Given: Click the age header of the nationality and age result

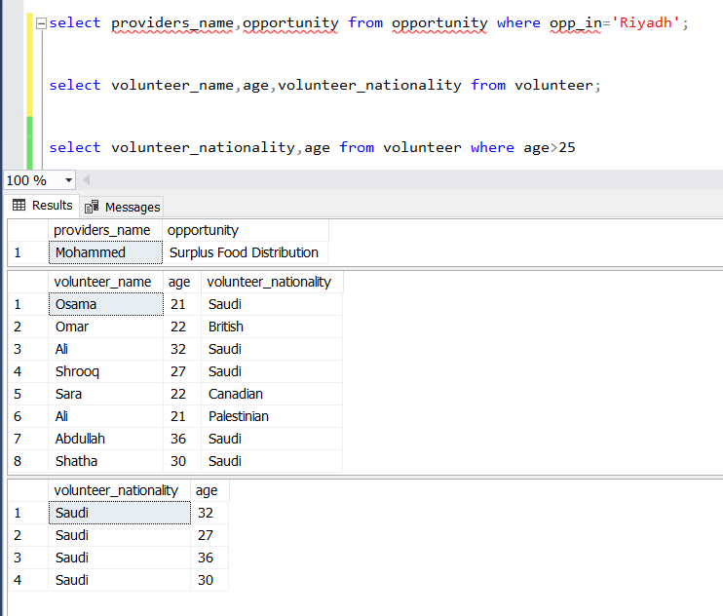Looking at the screenshot, I should (209, 490).
